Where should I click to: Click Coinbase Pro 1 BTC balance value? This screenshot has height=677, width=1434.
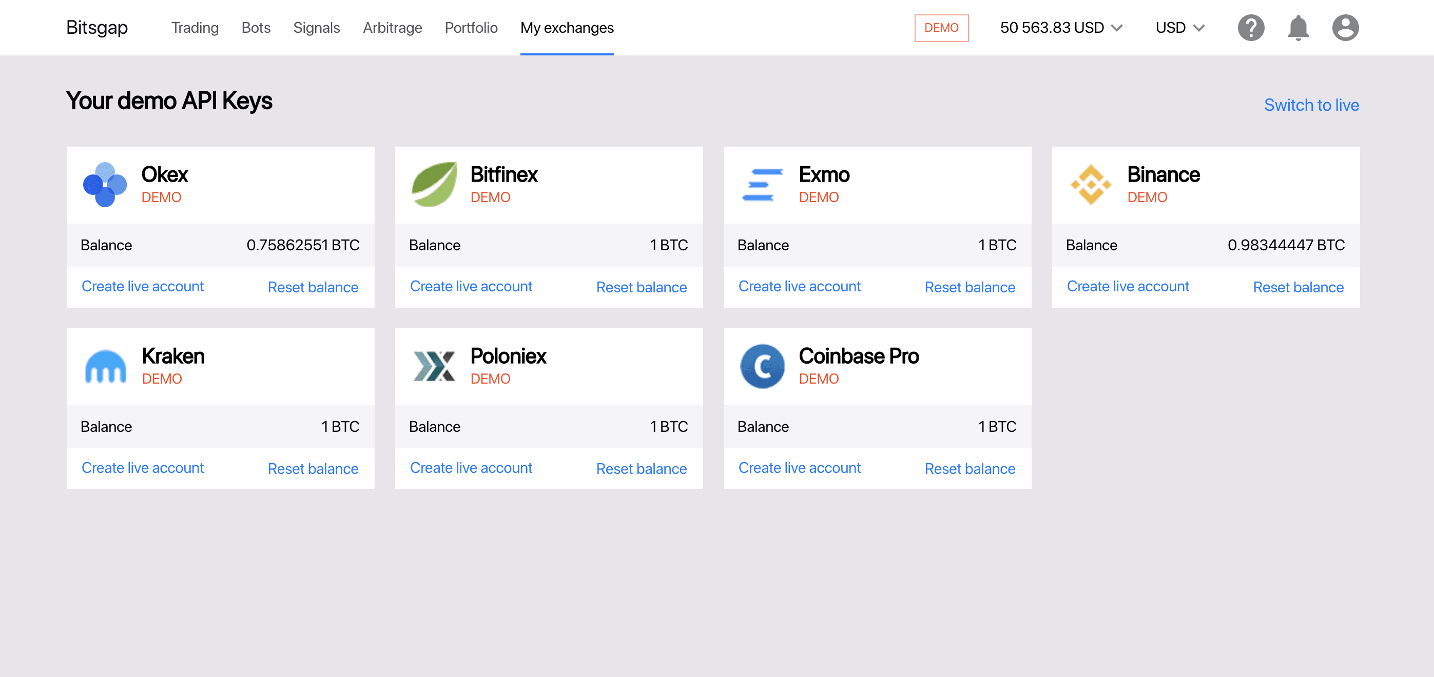(997, 426)
